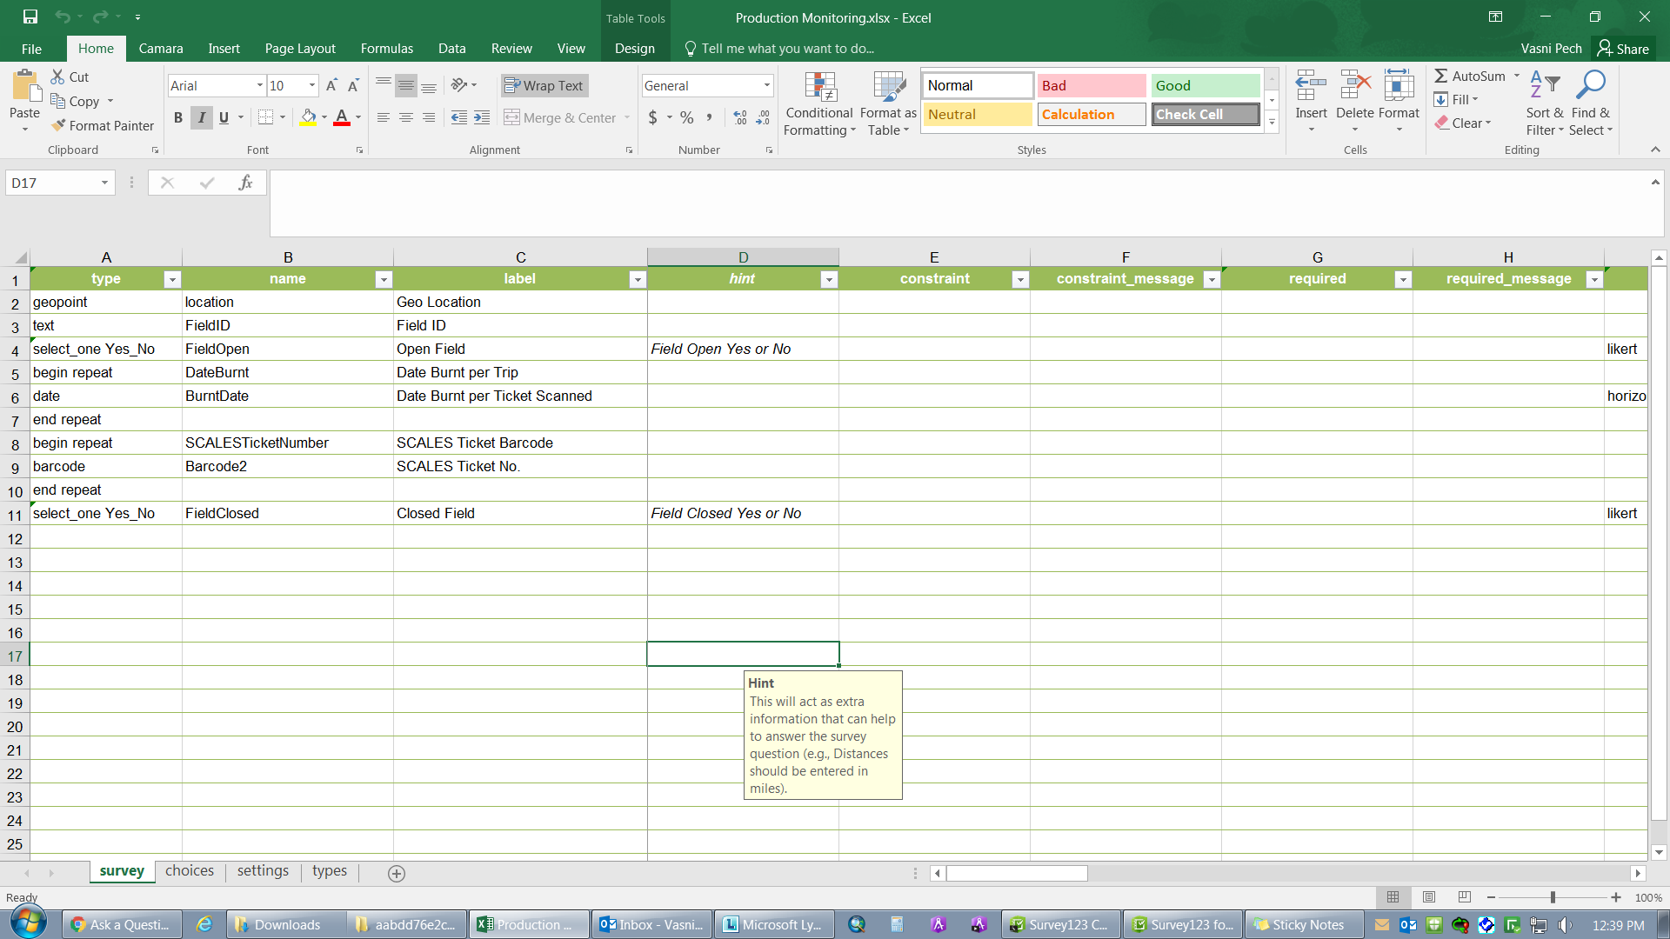Click the zoom slider handle

click(1553, 897)
